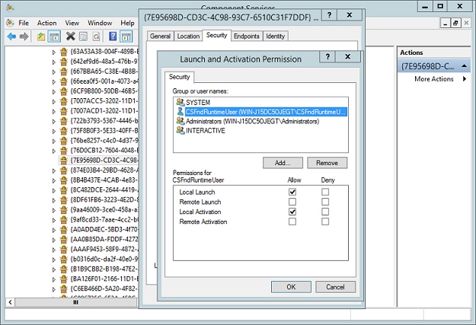Switch to the Endpoints tab
This screenshot has width=476, height=325.
[x=246, y=36]
